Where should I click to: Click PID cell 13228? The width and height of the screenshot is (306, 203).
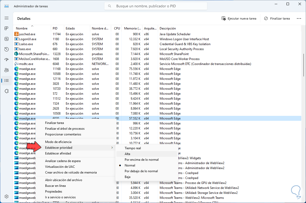point(57,54)
